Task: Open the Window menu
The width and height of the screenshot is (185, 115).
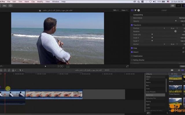Action: [x=55, y=2]
